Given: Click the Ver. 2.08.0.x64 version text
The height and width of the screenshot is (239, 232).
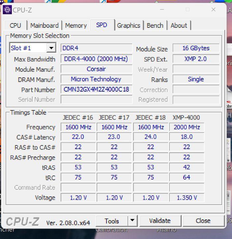Looking at the screenshot, I should point(68,223).
